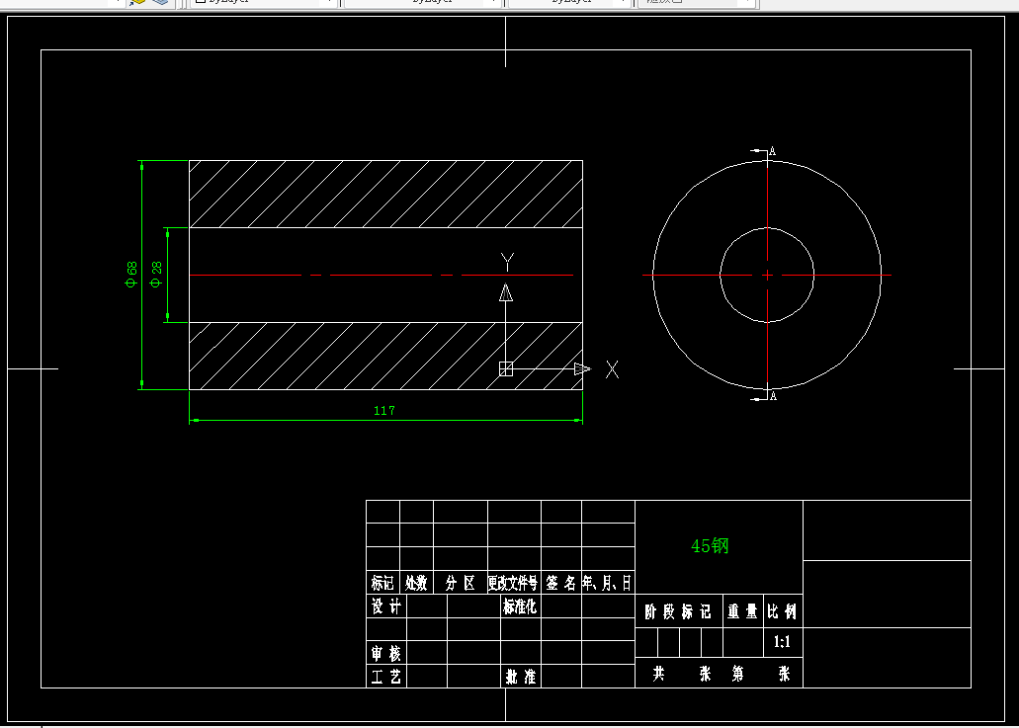Select the green 45钢 material text
The height and width of the screenshot is (728, 1019).
click(x=710, y=546)
